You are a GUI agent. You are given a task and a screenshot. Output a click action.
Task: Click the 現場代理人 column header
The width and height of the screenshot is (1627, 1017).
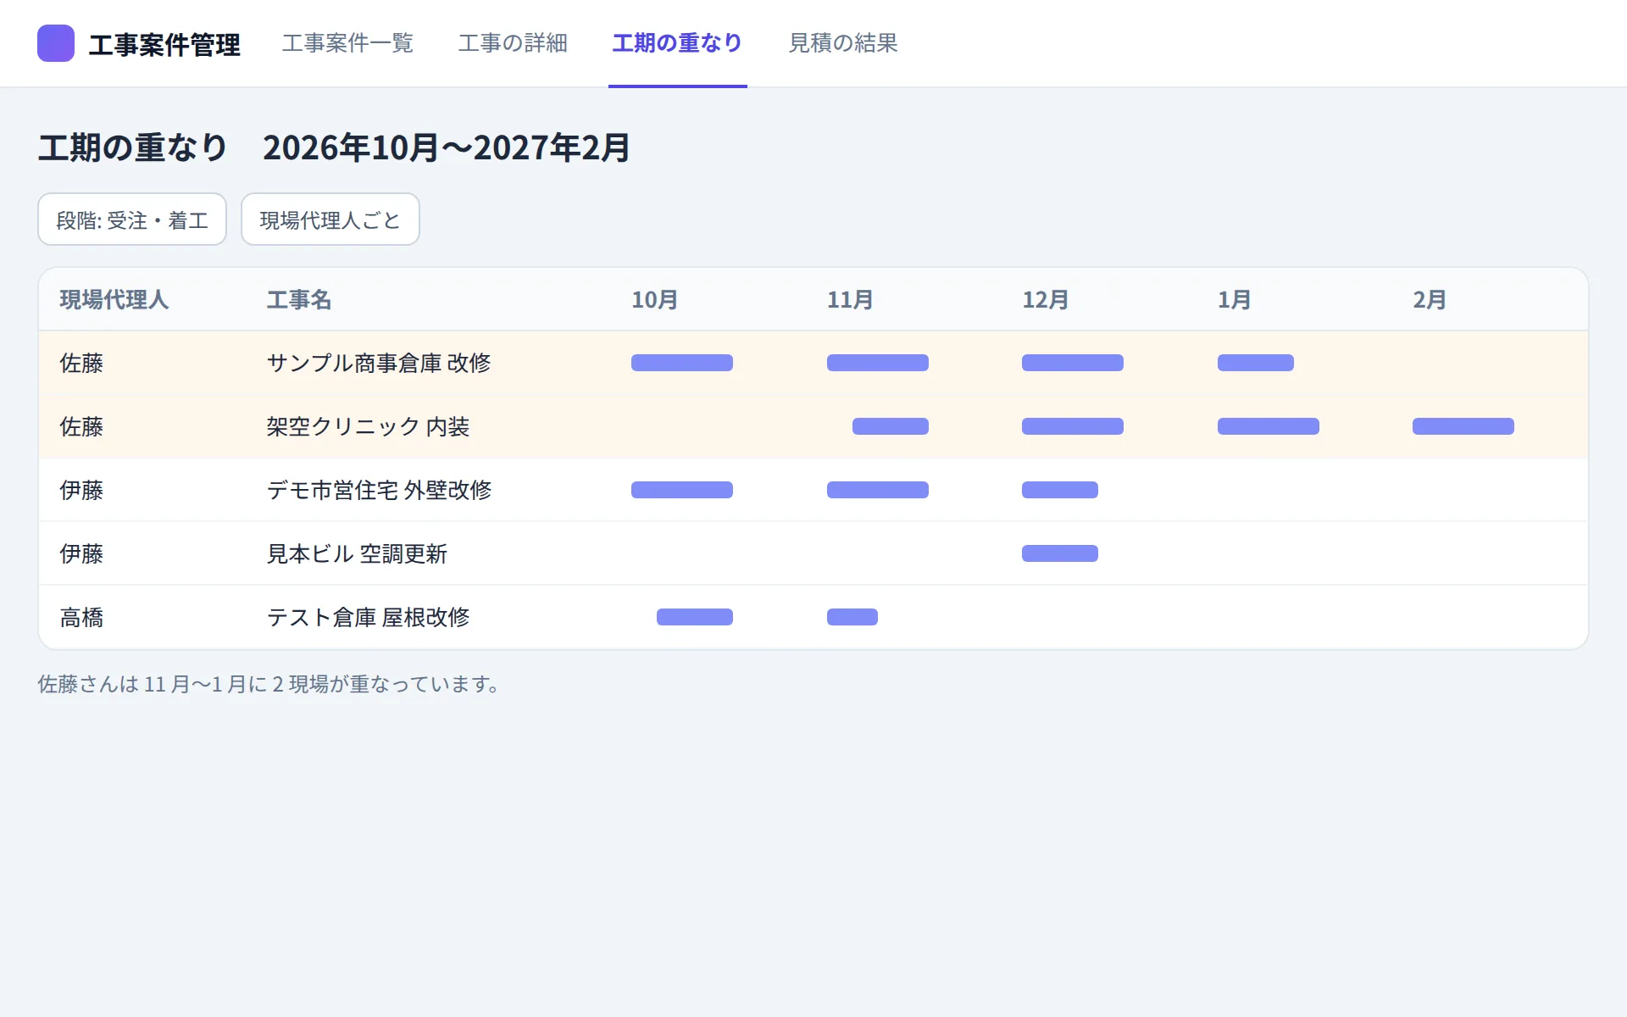click(114, 300)
